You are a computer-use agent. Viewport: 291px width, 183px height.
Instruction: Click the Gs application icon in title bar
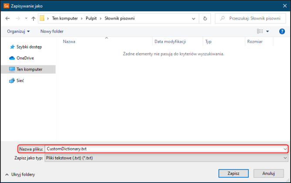click(6, 6)
